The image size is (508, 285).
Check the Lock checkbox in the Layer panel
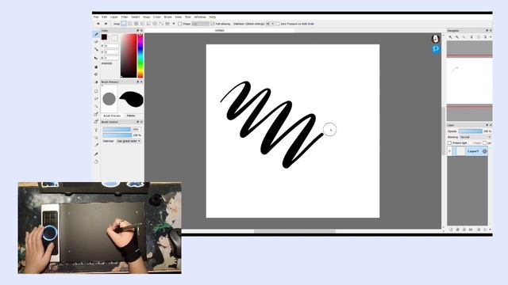pyautogui.click(x=485, y=142)
